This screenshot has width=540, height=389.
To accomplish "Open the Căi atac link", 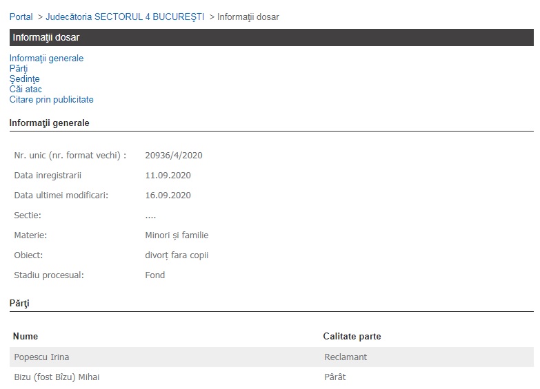I will 26,90.
